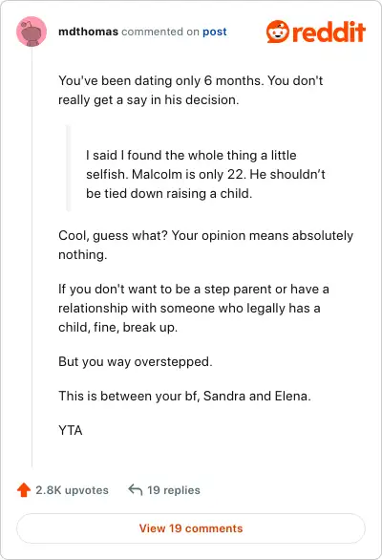This screenshot has height=560, width=382.
Task: Click the step parent paragraph
Action: [x=194, y=308]
